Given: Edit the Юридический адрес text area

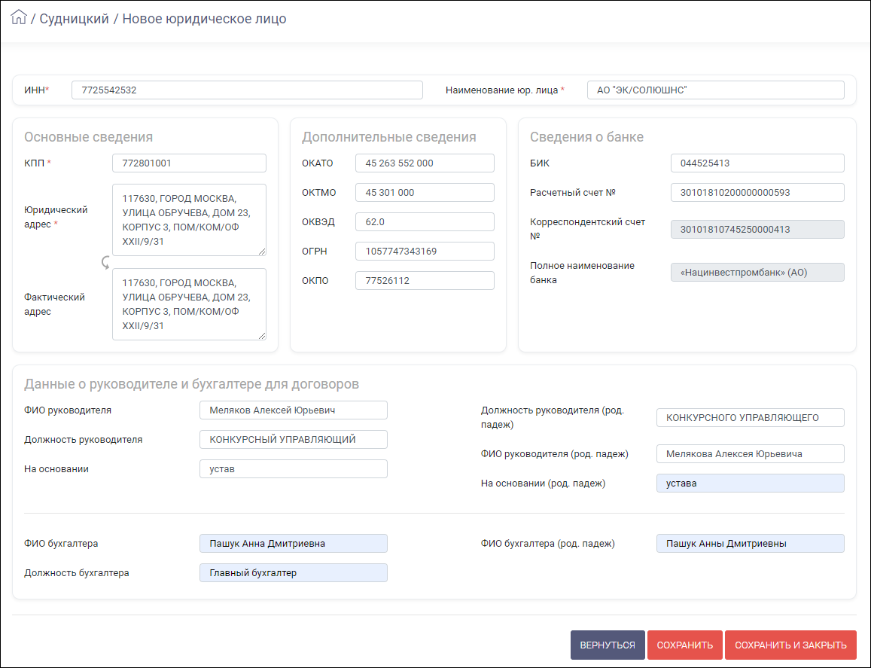Looking at the screenshot, I should pyautogui.click(x=190, y=220).
